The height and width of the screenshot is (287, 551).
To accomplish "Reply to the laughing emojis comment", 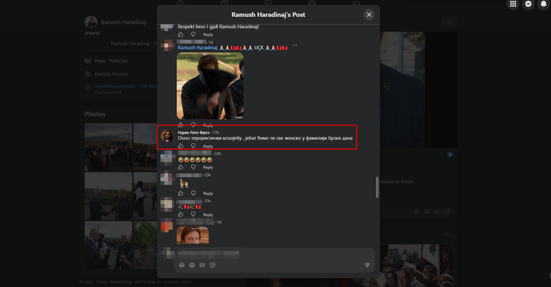I will point(208,168).
